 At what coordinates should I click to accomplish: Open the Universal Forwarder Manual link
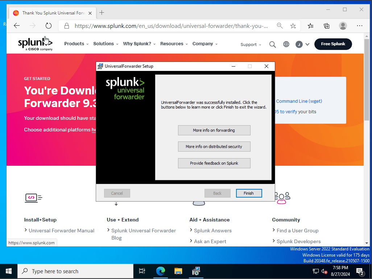(x=61, y=231)
